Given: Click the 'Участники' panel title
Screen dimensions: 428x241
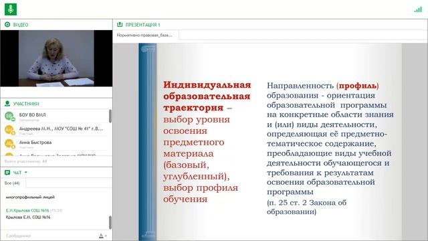Looking at the screenshot, I should (26, 104).
